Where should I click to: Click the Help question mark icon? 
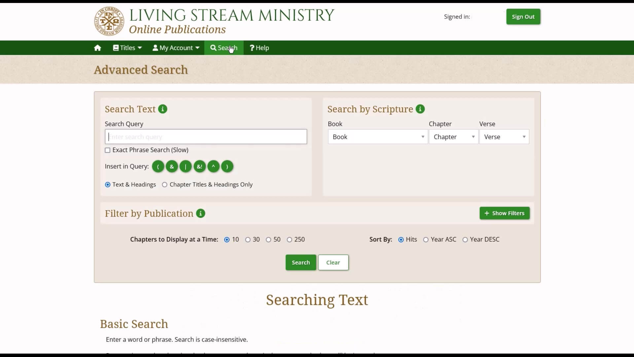tap(251, 48)
